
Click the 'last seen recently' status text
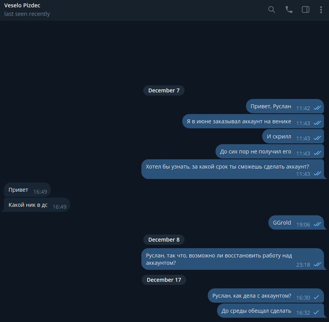(27, 14)
